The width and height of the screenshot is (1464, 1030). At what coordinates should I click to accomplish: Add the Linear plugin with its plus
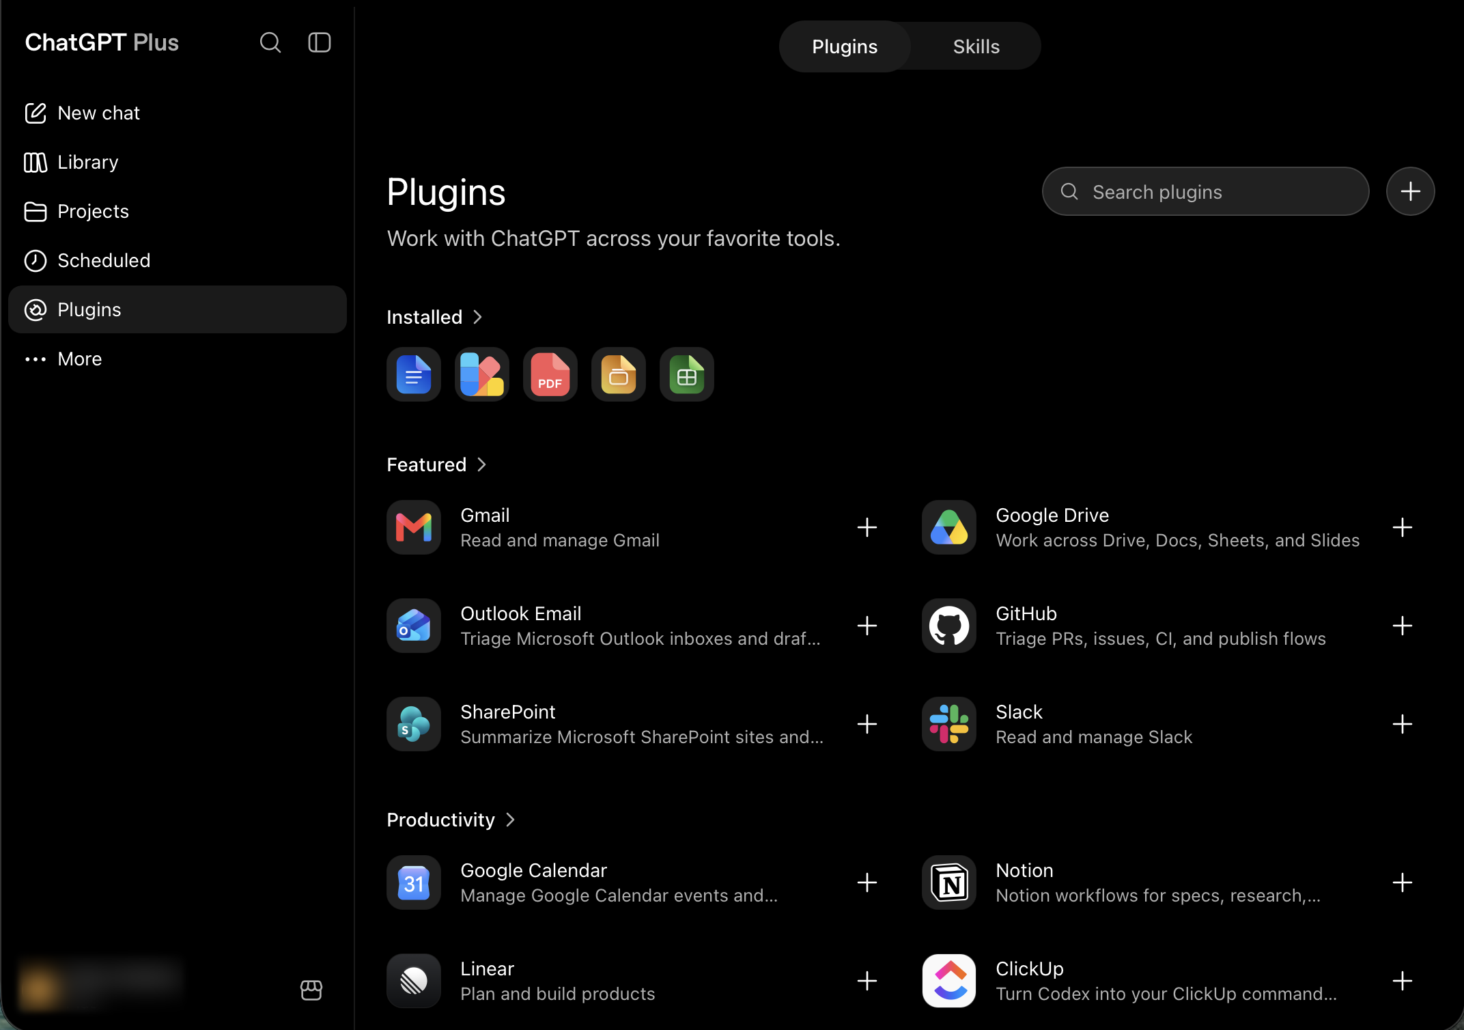coord(867,981)
